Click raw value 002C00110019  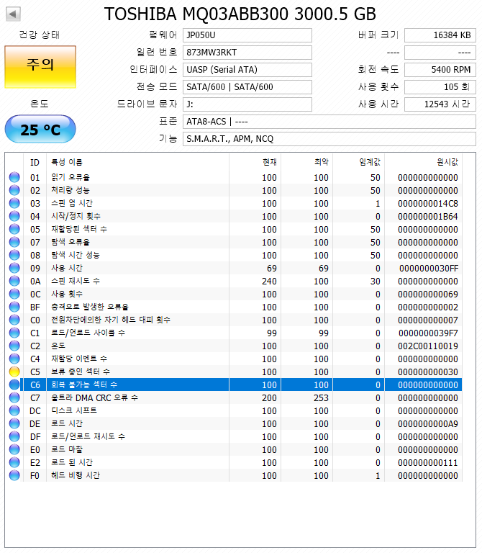click(428, 346)
